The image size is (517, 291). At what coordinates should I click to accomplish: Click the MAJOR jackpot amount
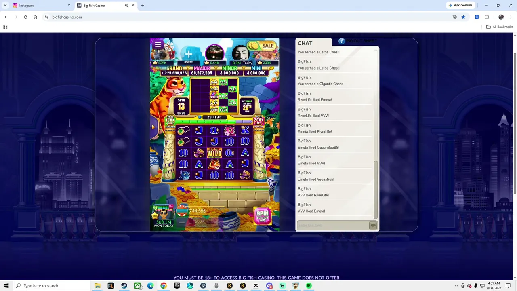202,73
